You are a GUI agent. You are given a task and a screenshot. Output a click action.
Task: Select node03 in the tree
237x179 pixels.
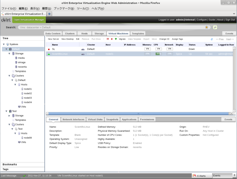tap(28, 98)
